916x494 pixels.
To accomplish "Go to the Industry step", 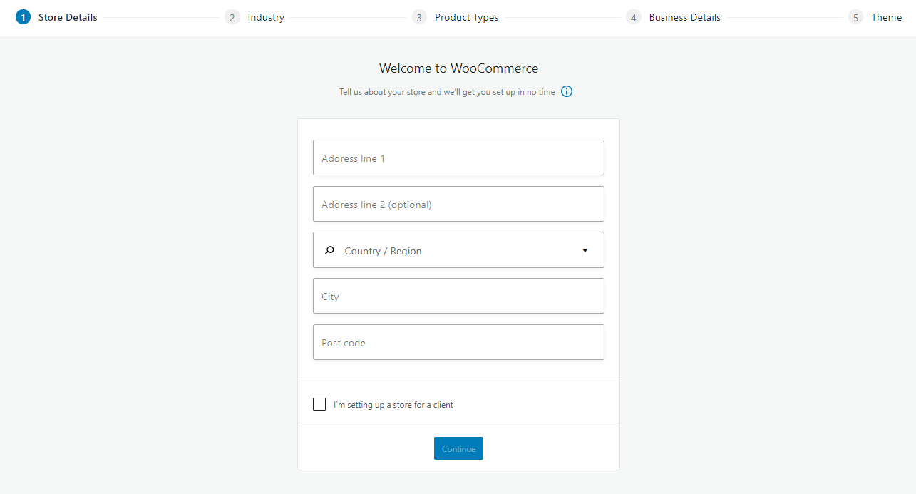I will pos(266,17).
